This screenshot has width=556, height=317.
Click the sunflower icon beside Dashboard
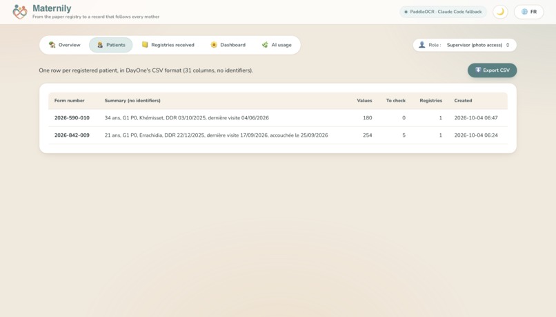point(214,44)
